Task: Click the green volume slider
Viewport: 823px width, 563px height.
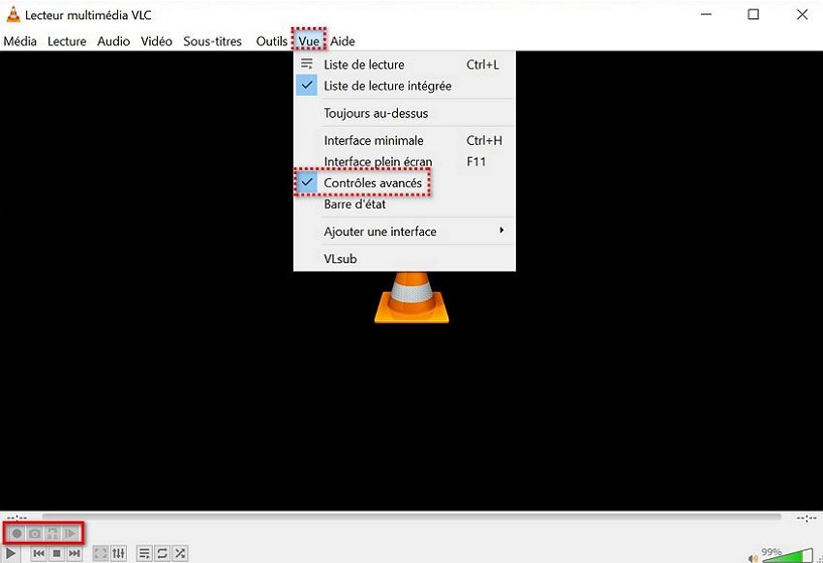Action: [789, 556]
